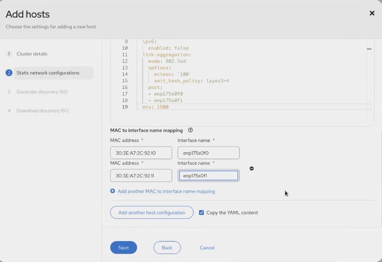Click YAML line miimon: '100'
Viewport: 382px width, 262px height.
pyautogui.click(x=173, y=74)
